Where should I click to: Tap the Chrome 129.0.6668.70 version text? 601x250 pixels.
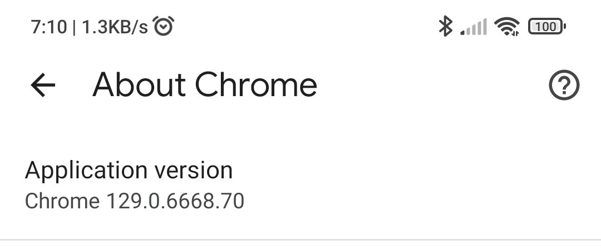click(135, 201)
